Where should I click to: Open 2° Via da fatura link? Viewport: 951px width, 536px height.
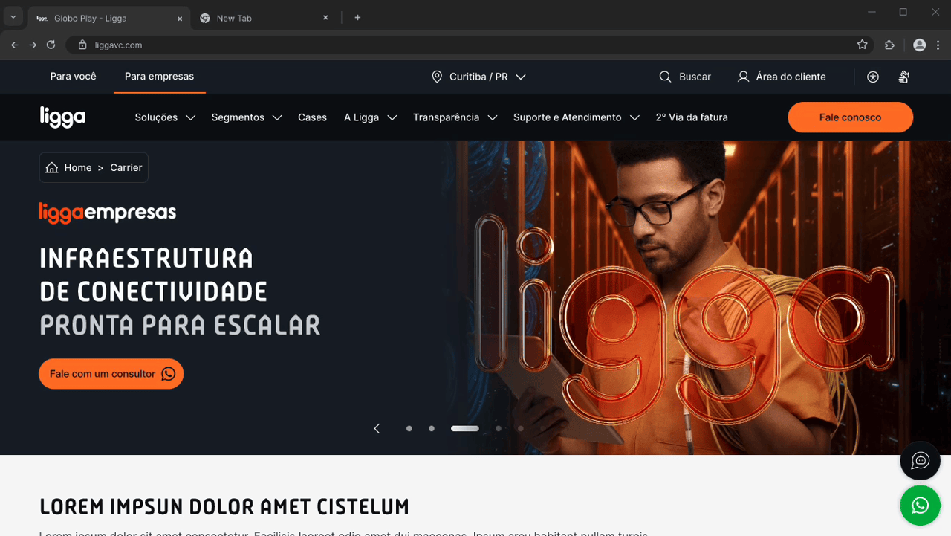click(692, 117)
